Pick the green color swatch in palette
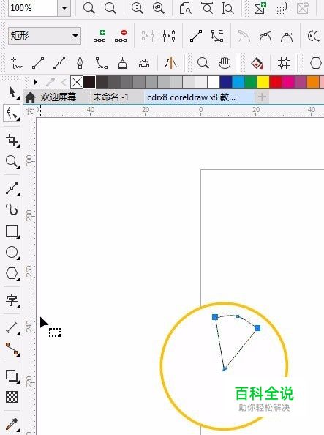Viewport: 324px width, 435px height. pyautogui.click(x=251, y=83)
